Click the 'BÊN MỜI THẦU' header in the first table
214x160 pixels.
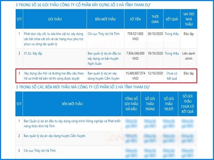(x=105, y=19)
